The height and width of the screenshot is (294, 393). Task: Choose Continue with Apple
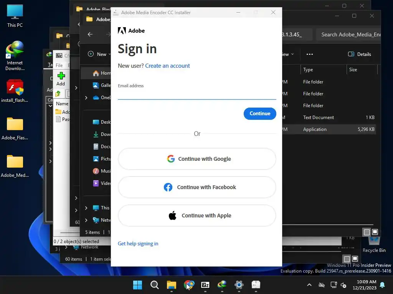tap(197, 216)
